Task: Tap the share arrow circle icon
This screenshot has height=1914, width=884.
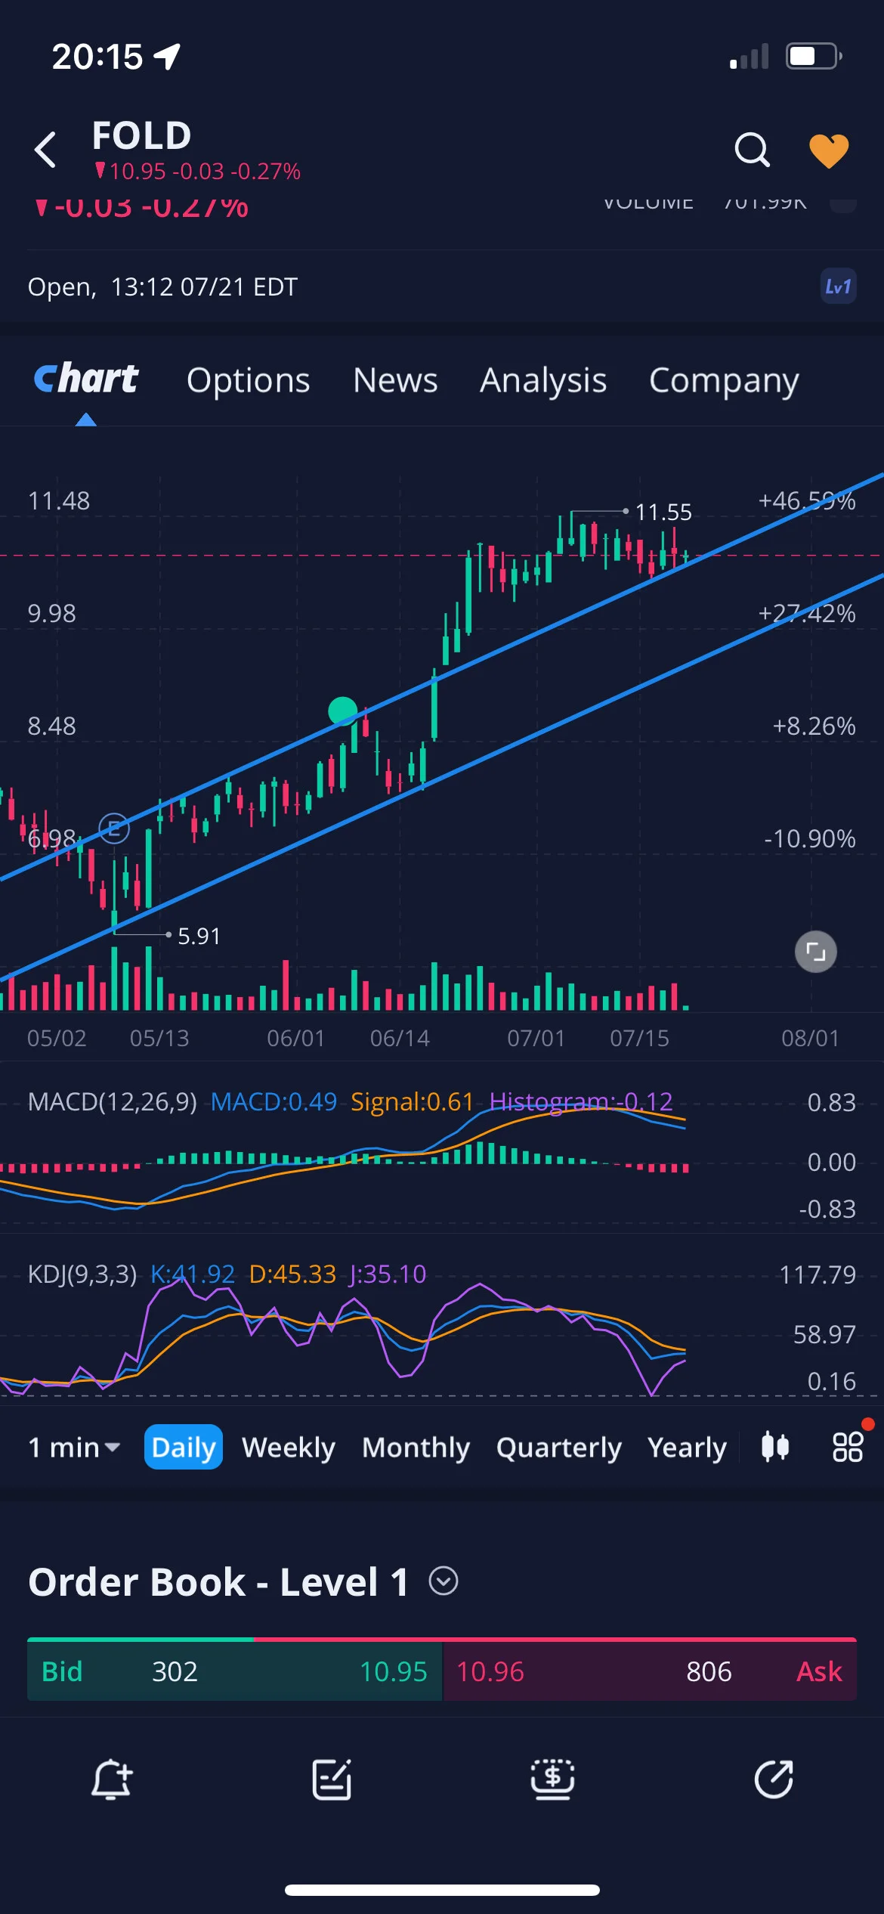Action: point(774,1779)
